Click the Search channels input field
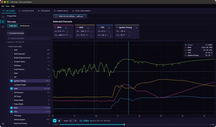Image resolution: width=216 pixels, height=127 pixels. pos(29,39)
